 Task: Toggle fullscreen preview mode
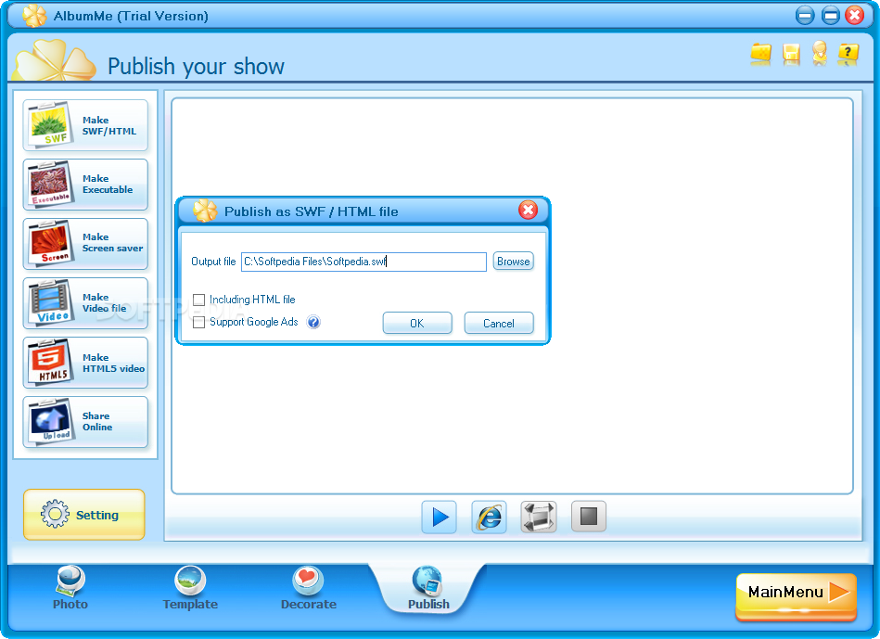tap(539, 517)
